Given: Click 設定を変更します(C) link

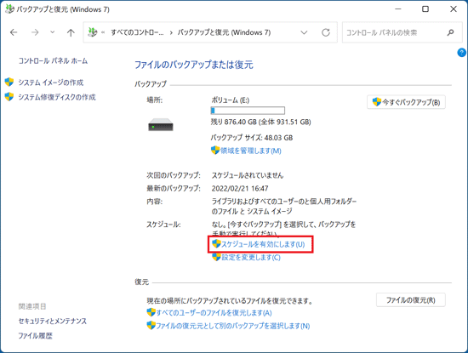Looking at the screenshot, I should coord(251,257).
